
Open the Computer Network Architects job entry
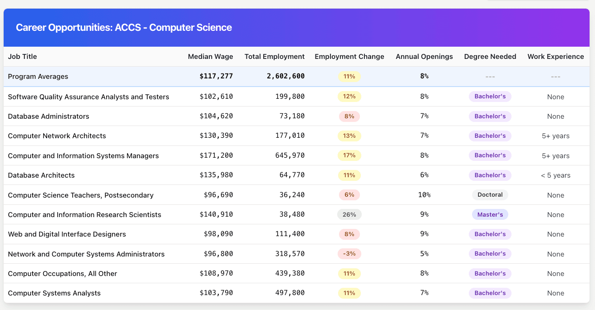(x=57, y=136)
